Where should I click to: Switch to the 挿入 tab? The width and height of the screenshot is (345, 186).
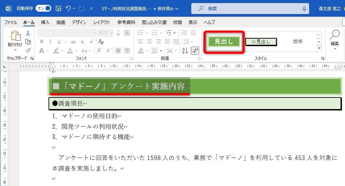pyautogui.click(x=45, y=22)
